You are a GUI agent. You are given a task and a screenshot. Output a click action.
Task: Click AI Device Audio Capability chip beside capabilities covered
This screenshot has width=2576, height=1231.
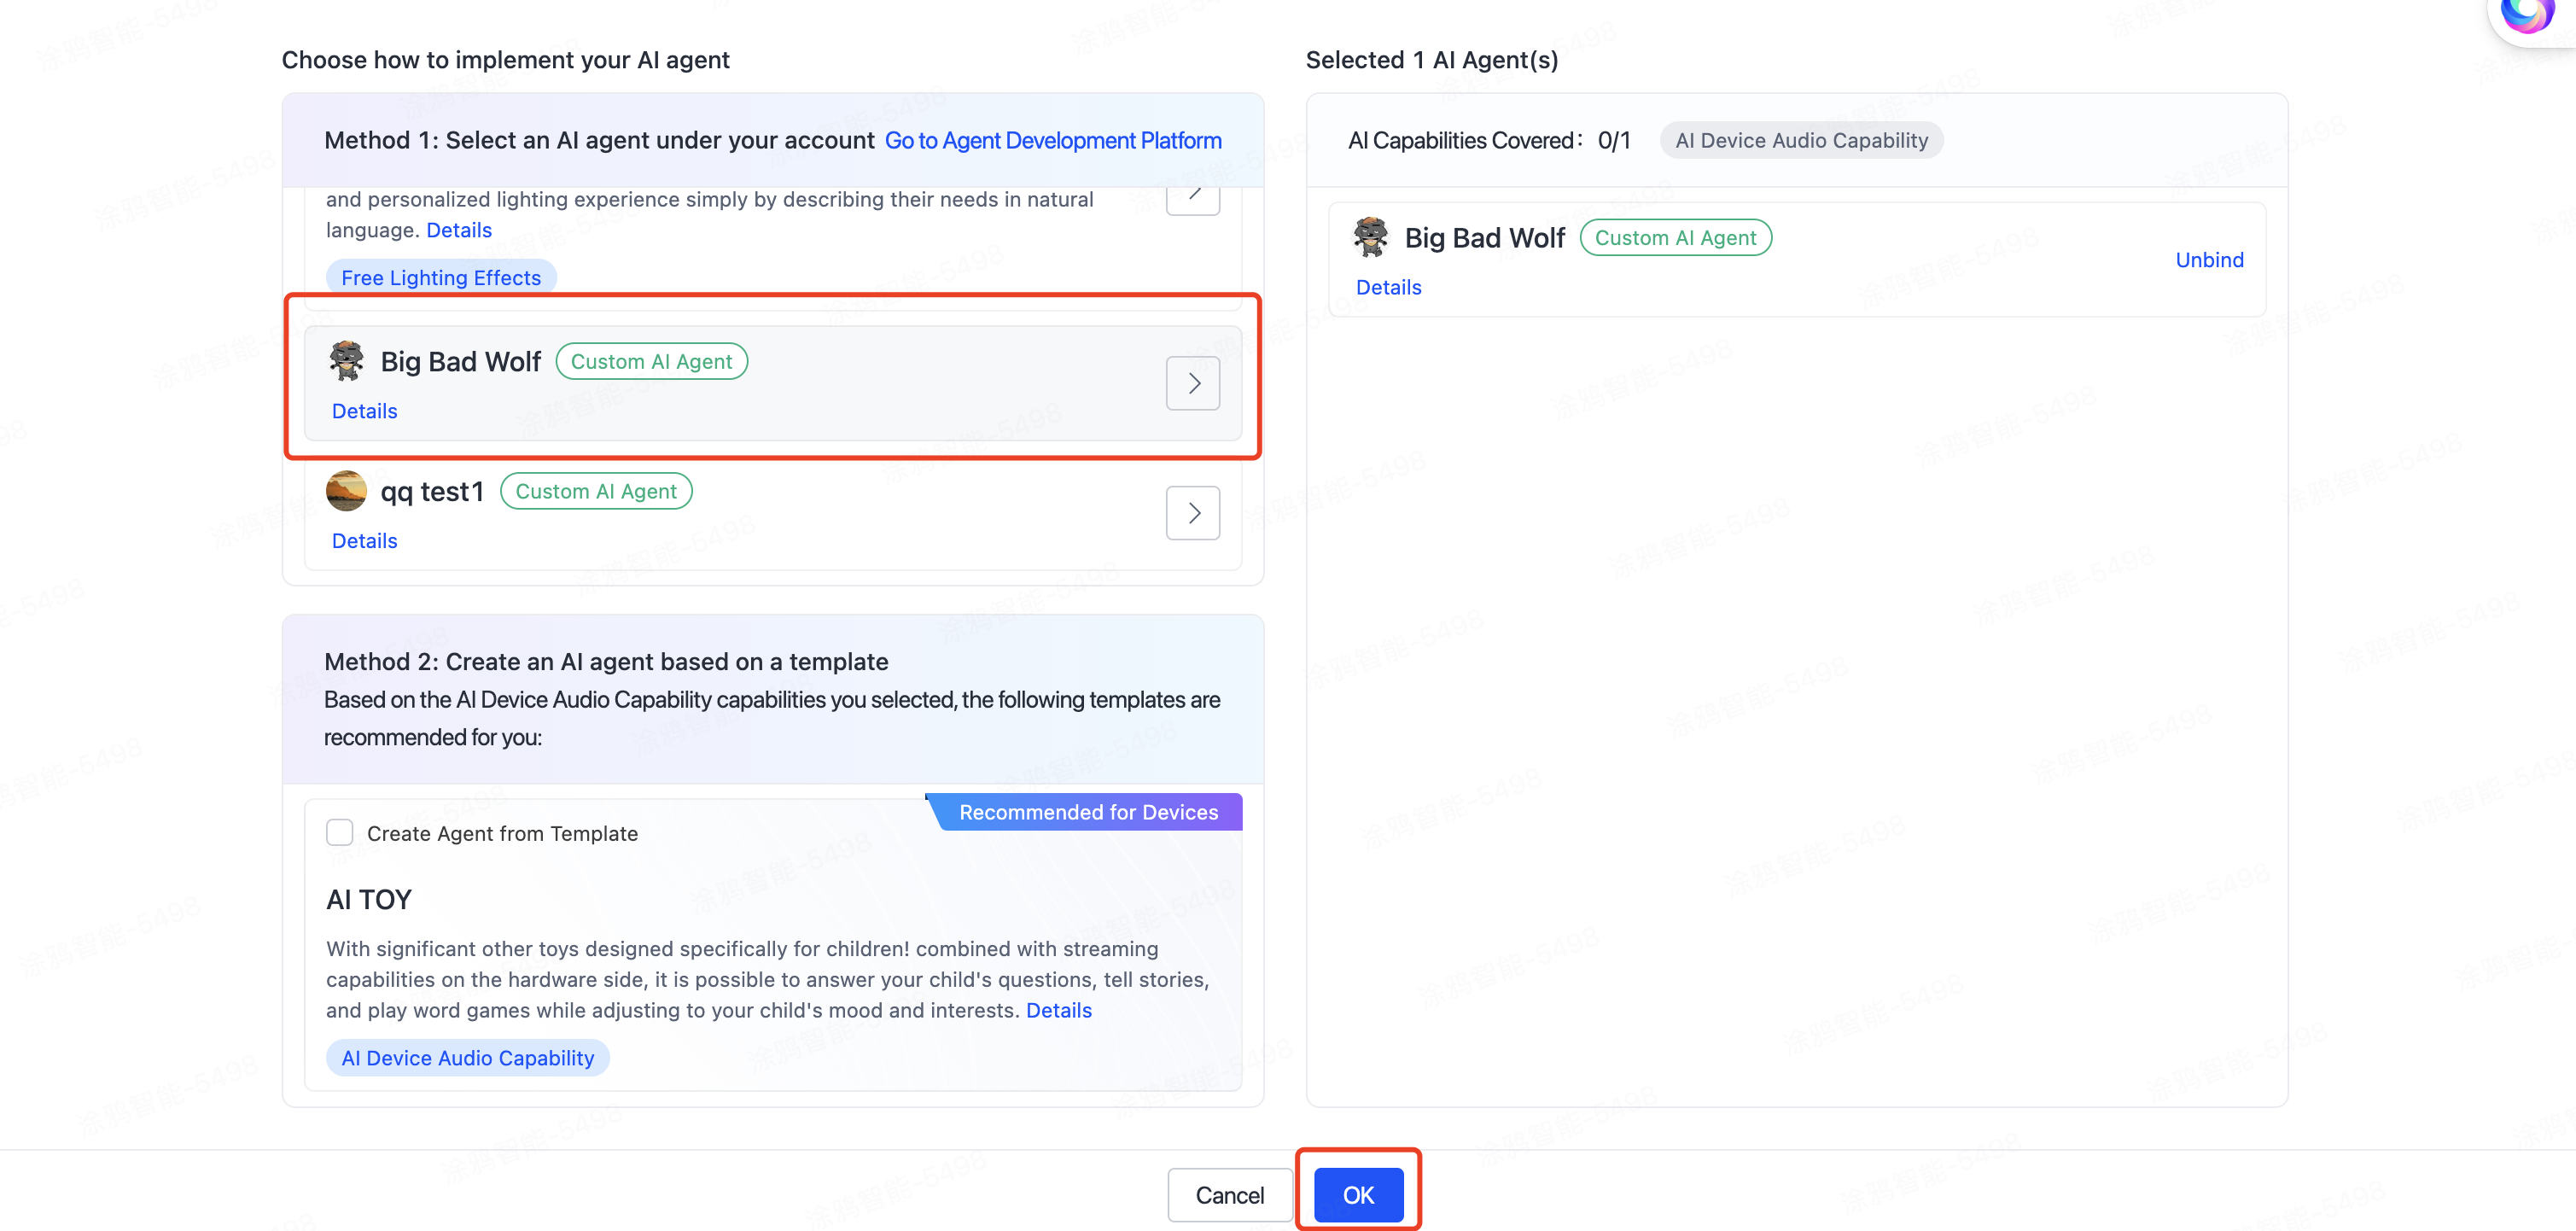click(1801, 140)
